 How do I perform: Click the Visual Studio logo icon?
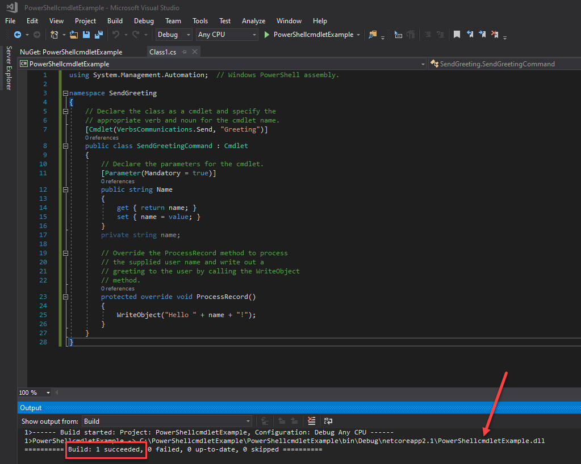[12, 7]
